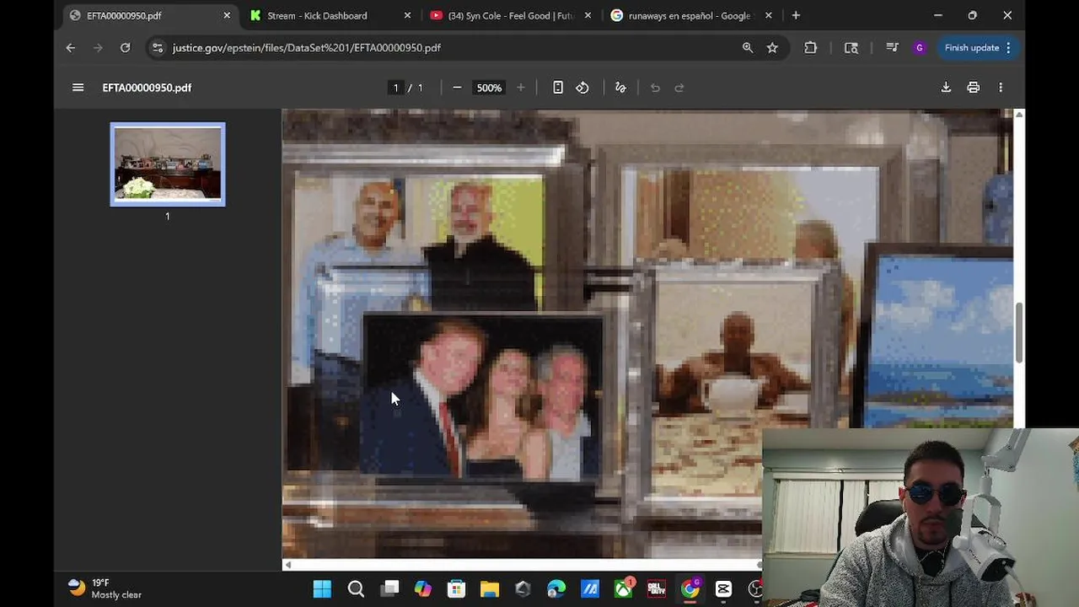The image size is (1079, 607).
Task: Click the EFTA00000950.pdf document title
Action: (147, 88)
